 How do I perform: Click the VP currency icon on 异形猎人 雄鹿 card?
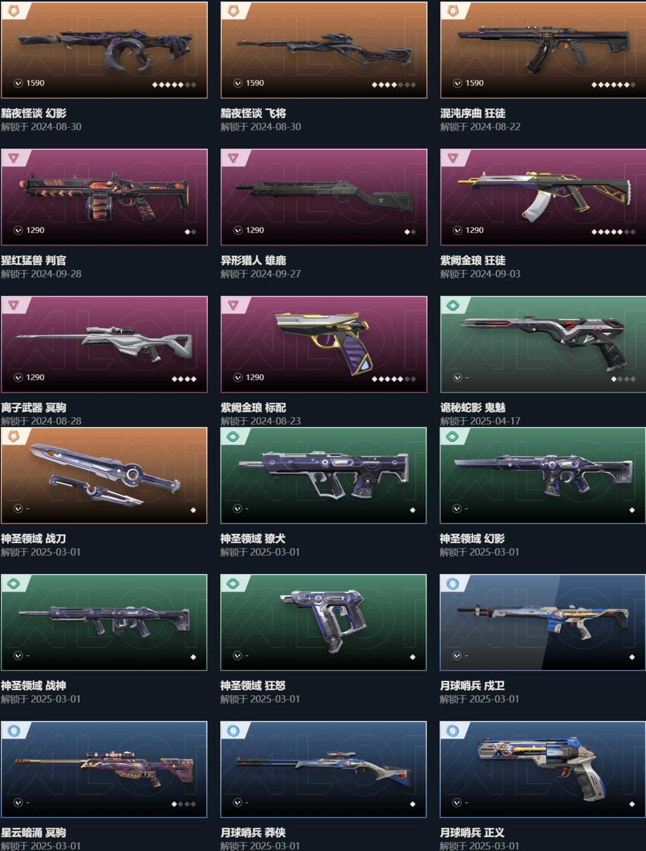[x=237, y=230]
